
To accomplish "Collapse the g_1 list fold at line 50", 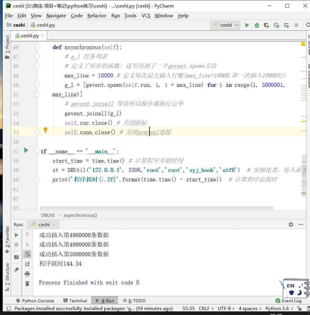I will click(37, 85).
